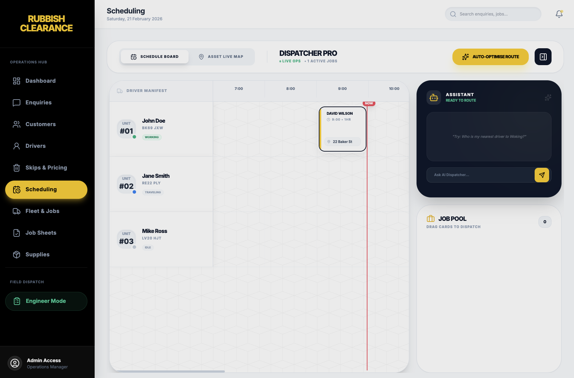This screenshot has height=378, width=574.
Task: Click the Ask AI Dispatcher input field
Action: 480,175
